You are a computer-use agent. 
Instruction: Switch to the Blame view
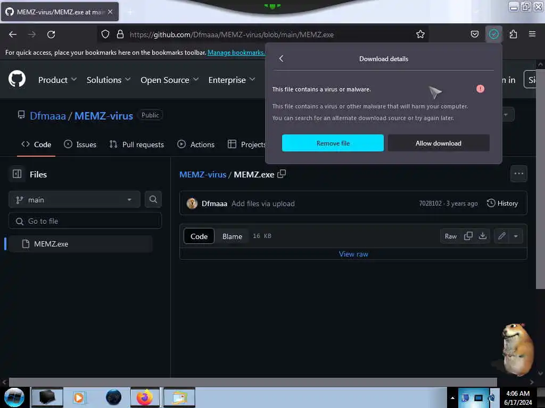[x=232, y=236]
